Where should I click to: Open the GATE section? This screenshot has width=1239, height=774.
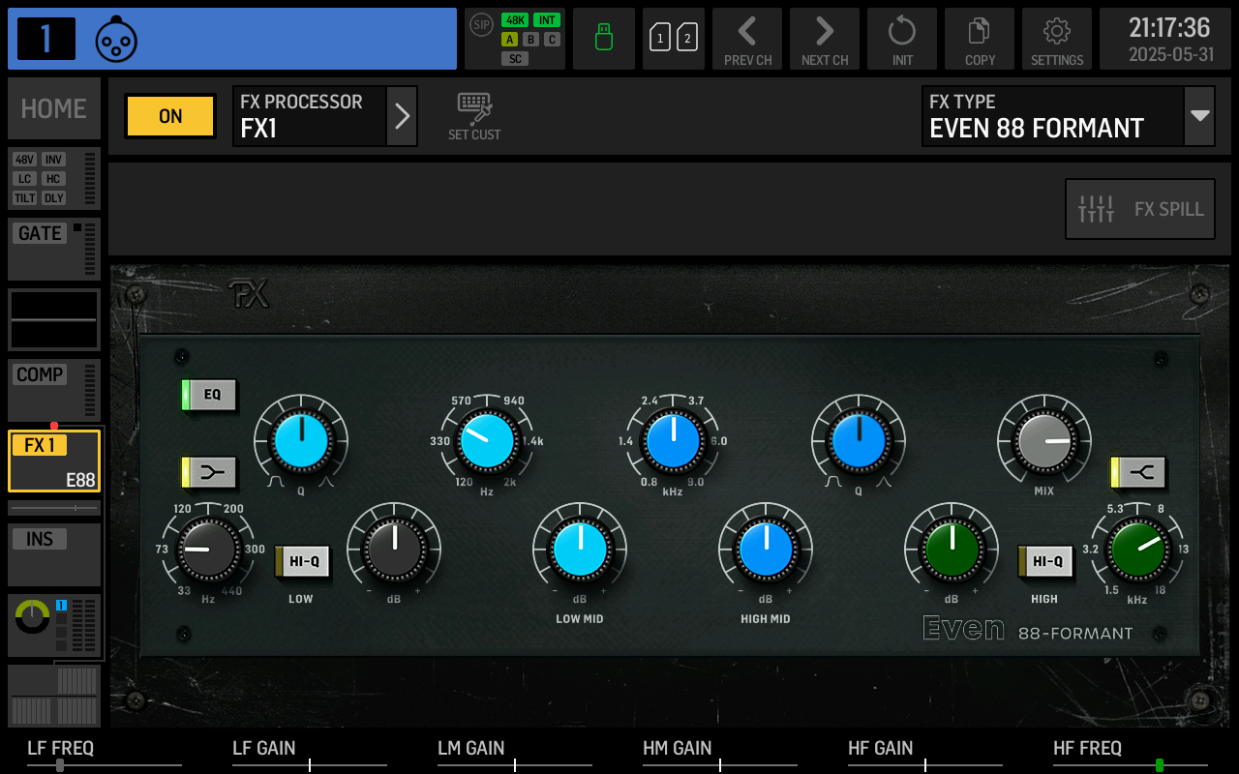[x=54, y=249]
